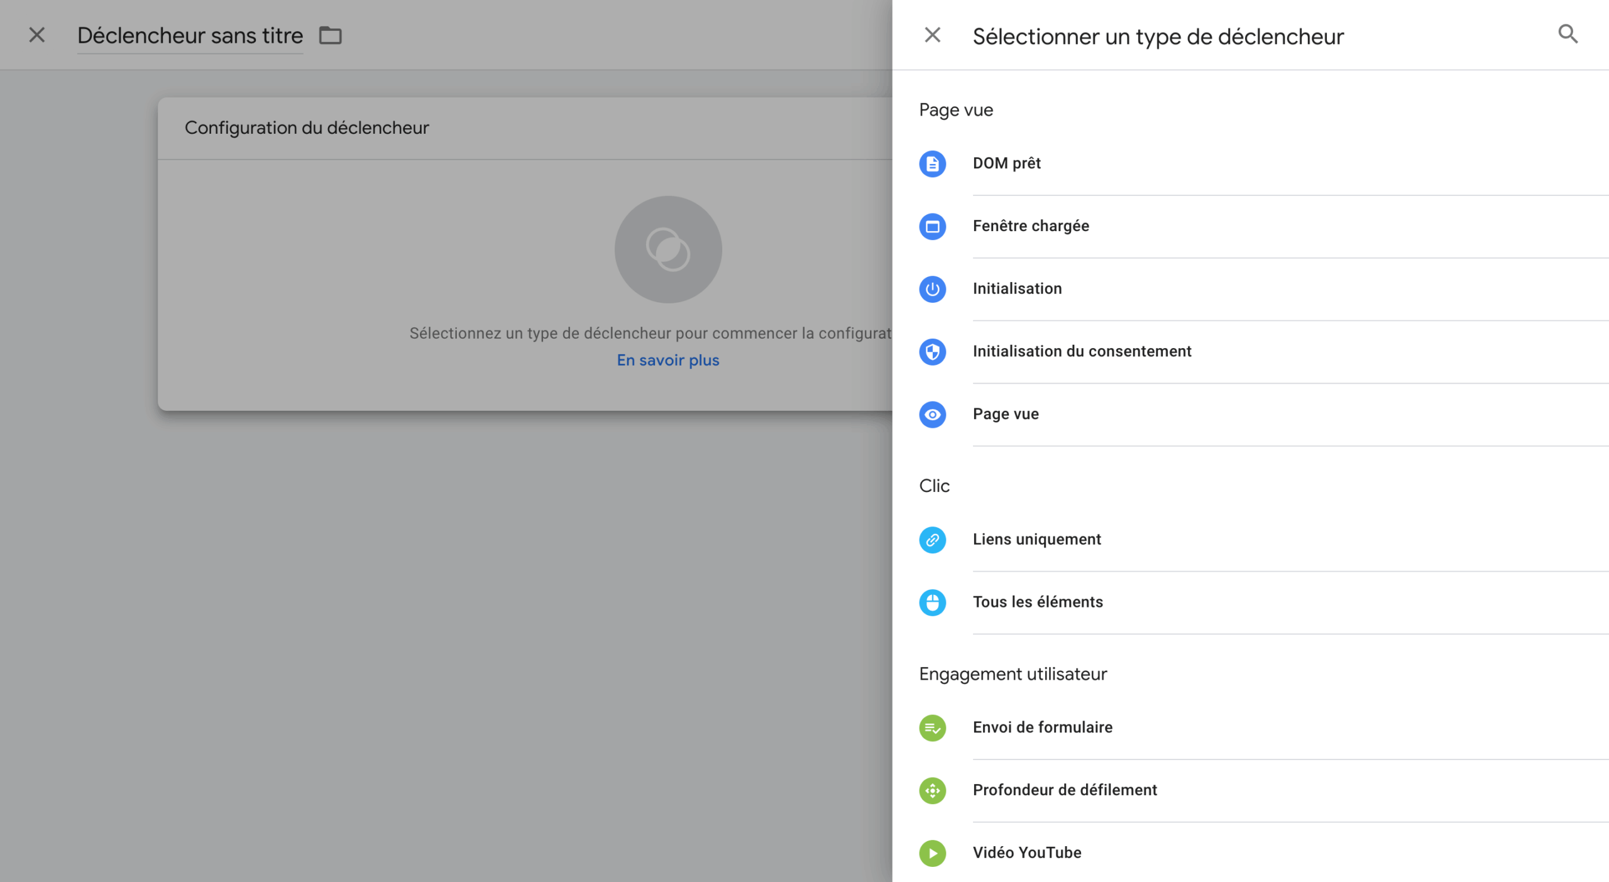This screenshot has width=1609, height=882.
Task: Open the En savoir plus link
Action: 667,360
